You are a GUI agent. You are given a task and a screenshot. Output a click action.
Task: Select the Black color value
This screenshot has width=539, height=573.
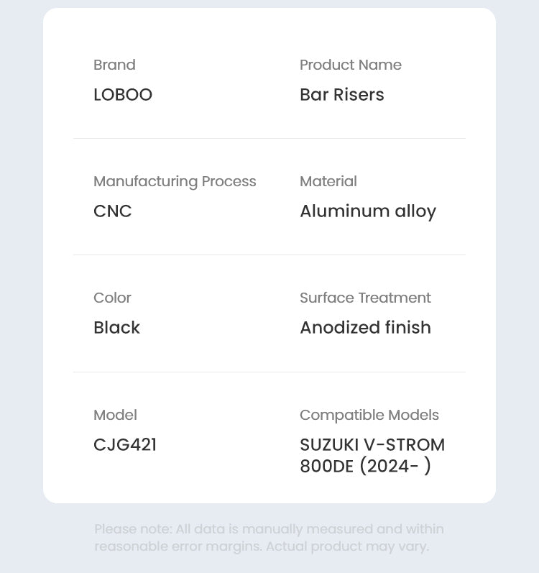tap(116, 327)
